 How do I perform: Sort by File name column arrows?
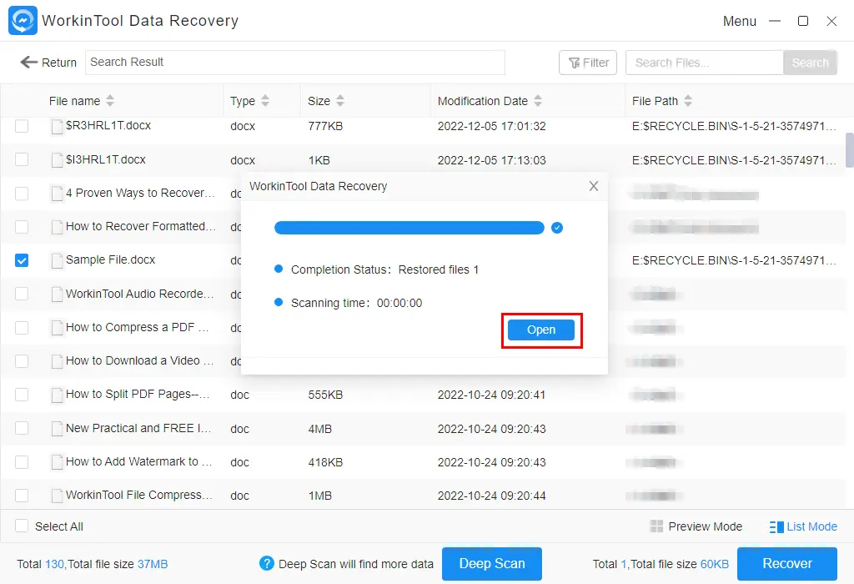pyautogui.click(x=110, y=101)
